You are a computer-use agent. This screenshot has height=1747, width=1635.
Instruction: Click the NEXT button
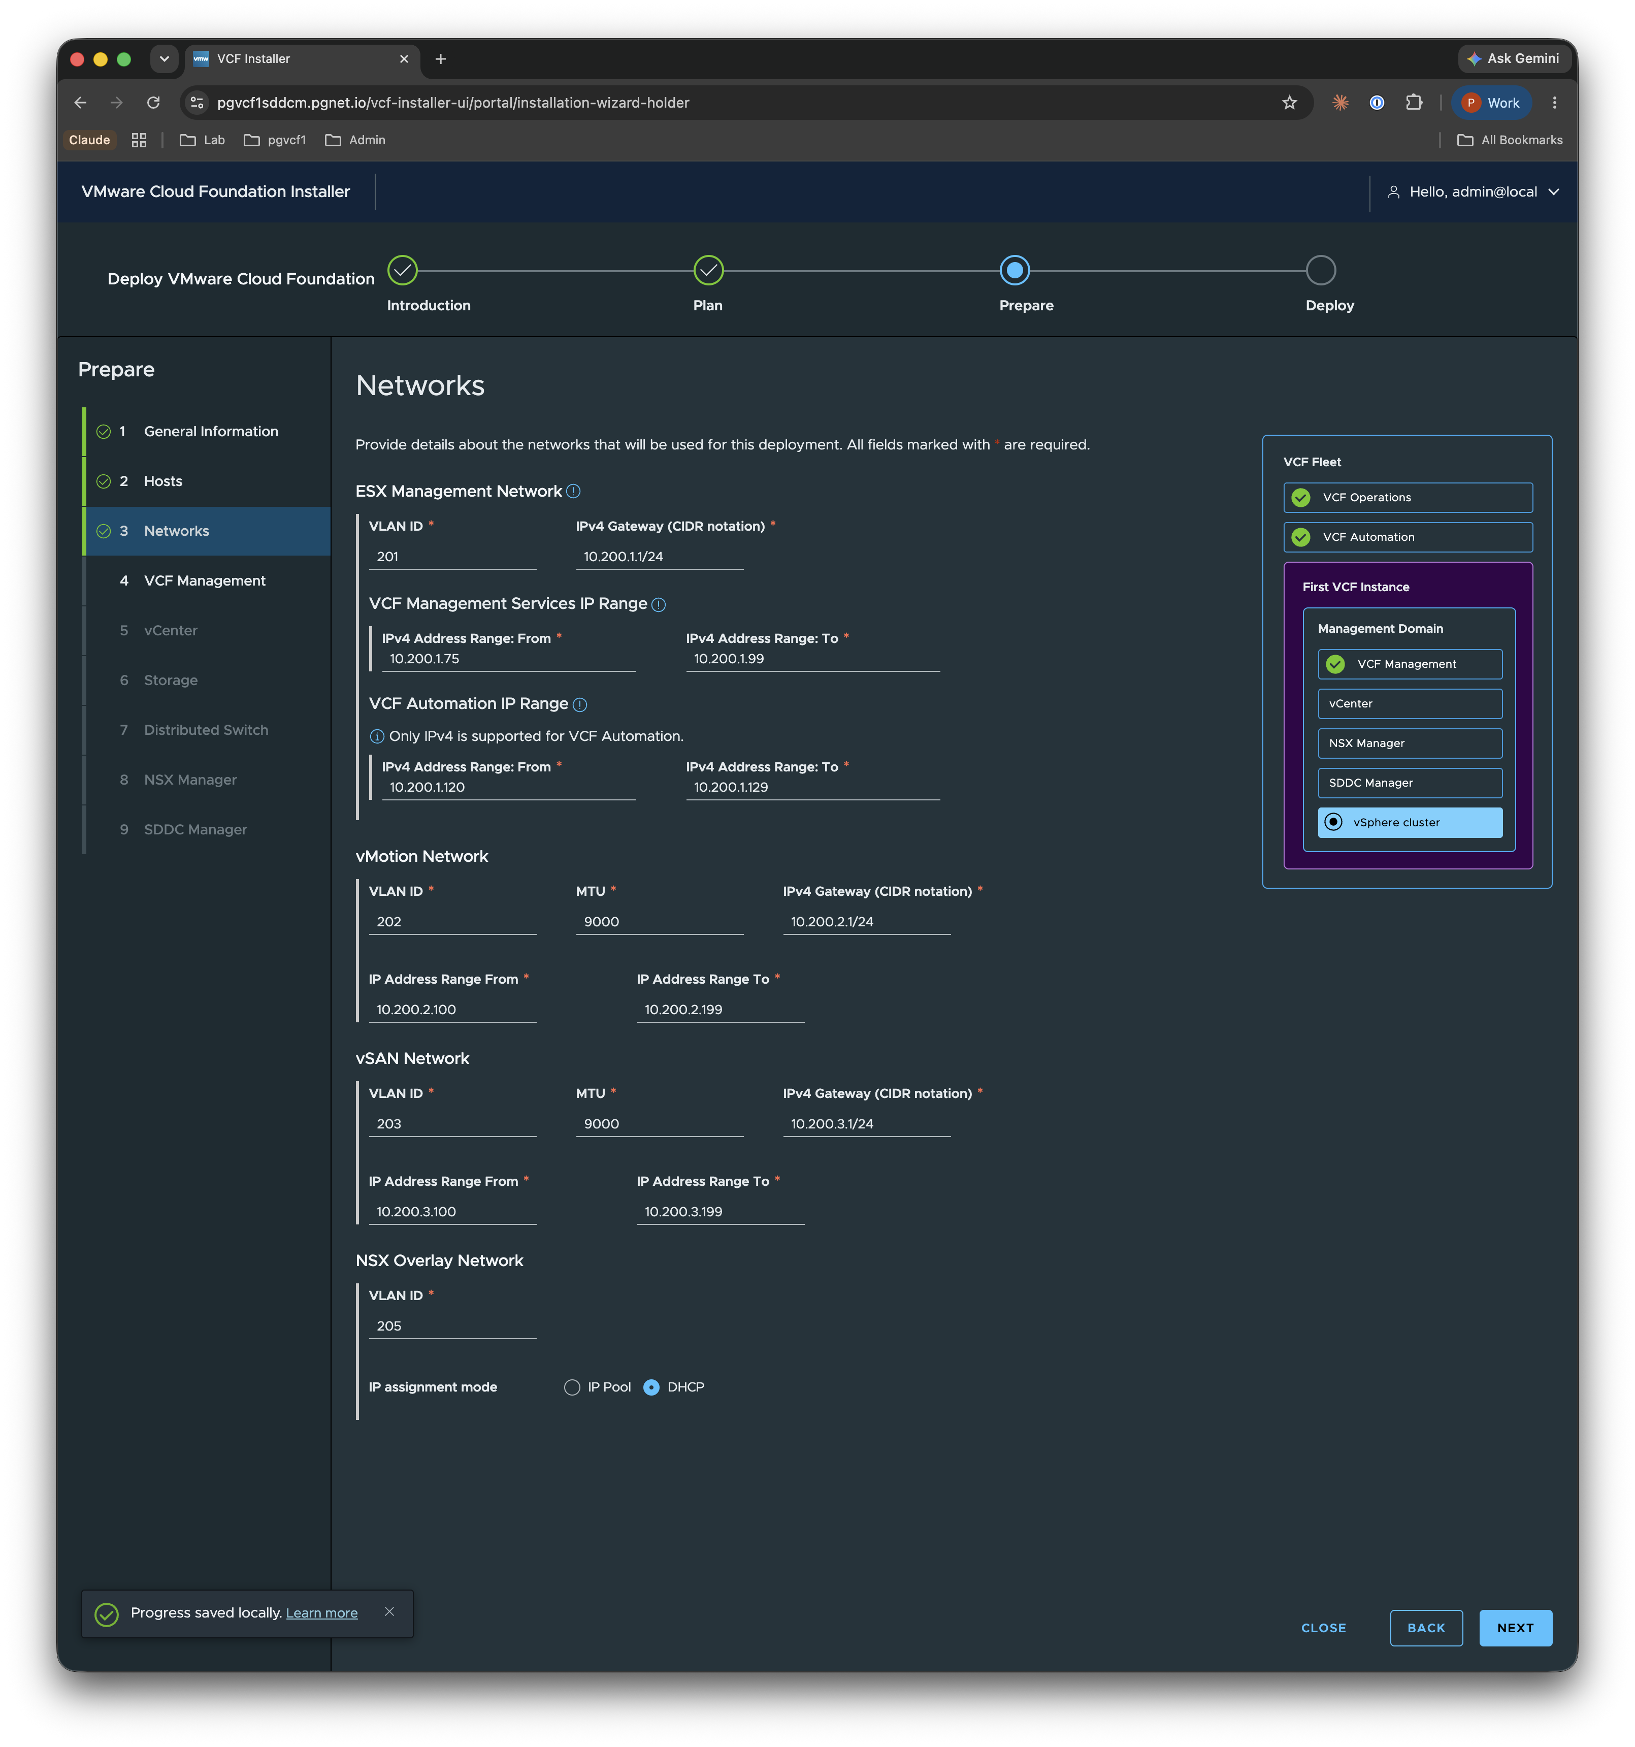coord(1515,1628)
